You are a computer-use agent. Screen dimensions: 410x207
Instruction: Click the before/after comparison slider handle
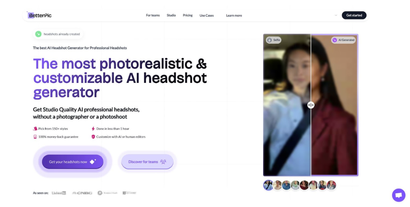[311, 105]
